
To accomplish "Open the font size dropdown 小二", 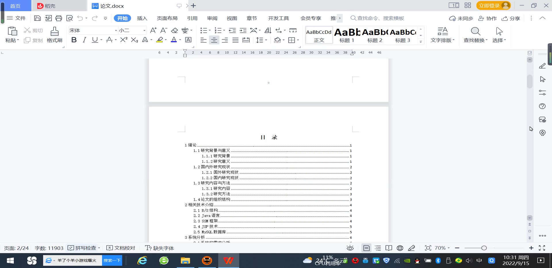I will [x=144, y=30].
